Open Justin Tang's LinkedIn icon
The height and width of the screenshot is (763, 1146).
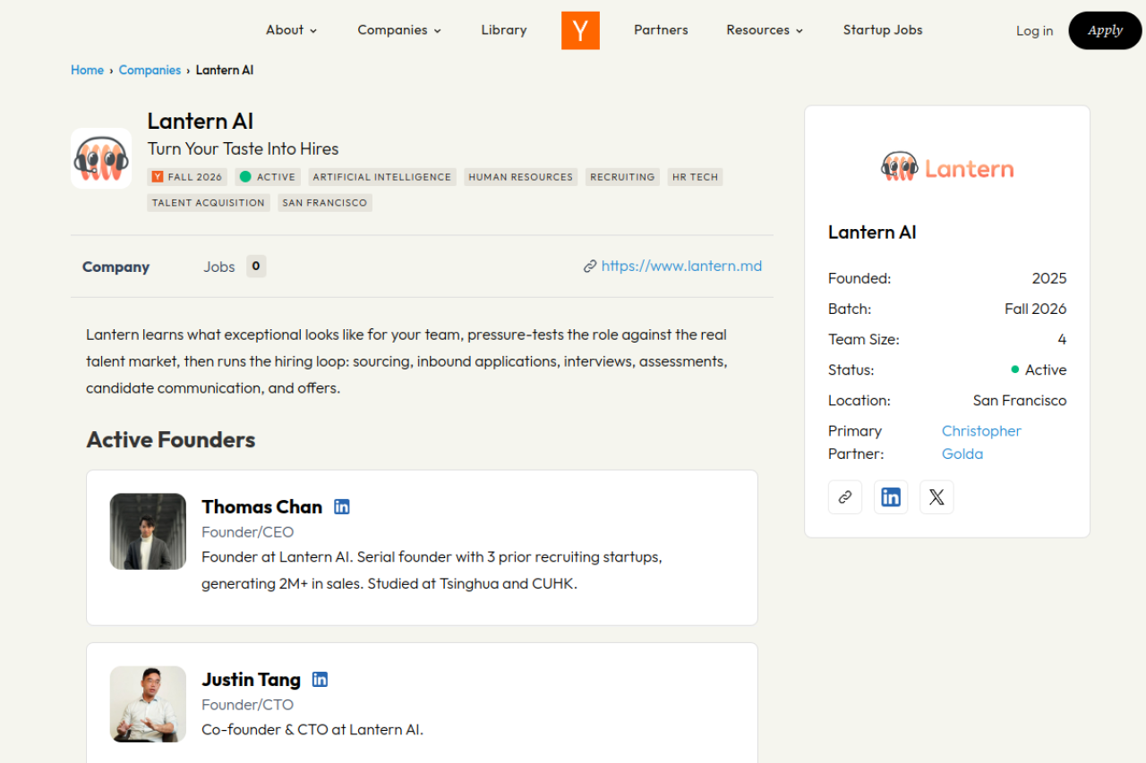coord(320,679)
